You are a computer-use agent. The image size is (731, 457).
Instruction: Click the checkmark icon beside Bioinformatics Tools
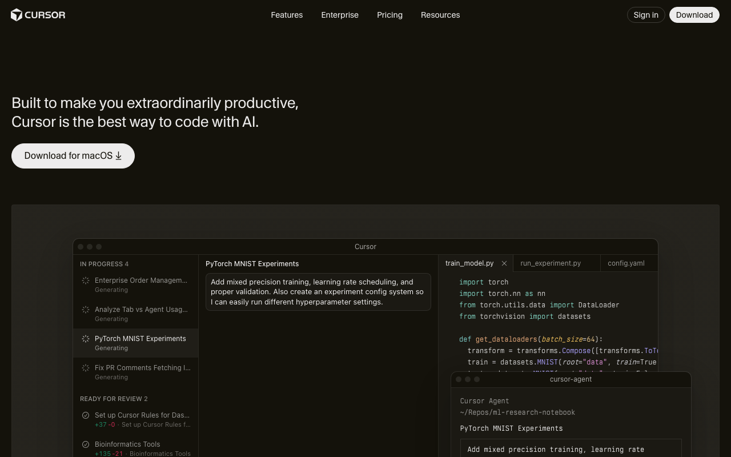pyautogui.click(x=86, y=444)
